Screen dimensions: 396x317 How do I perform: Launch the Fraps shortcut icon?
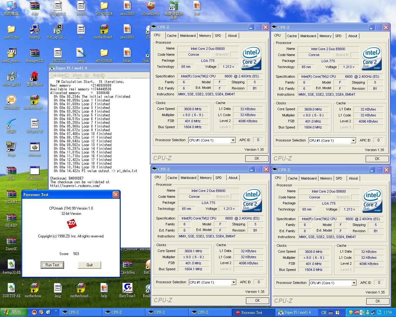click(11, 150)
